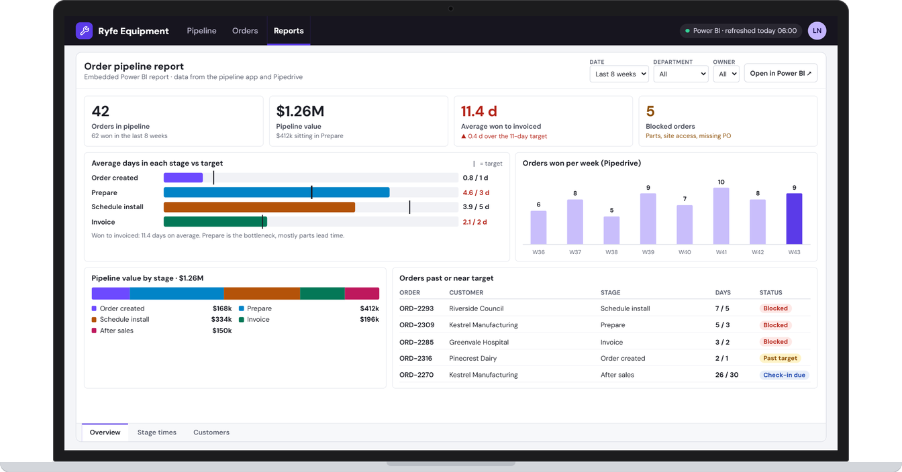Click the W42 bar in Orders won chart
Screen dimensions: 902x472
click(x=758, y=222)
